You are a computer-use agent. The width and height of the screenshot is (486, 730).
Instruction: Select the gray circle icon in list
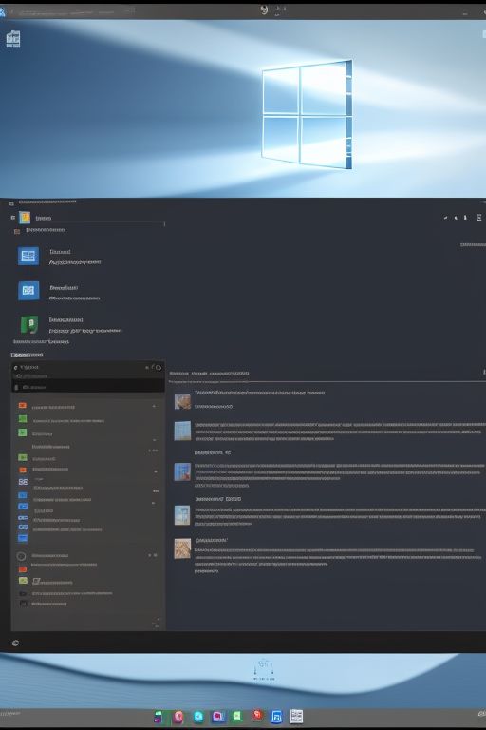21,556
